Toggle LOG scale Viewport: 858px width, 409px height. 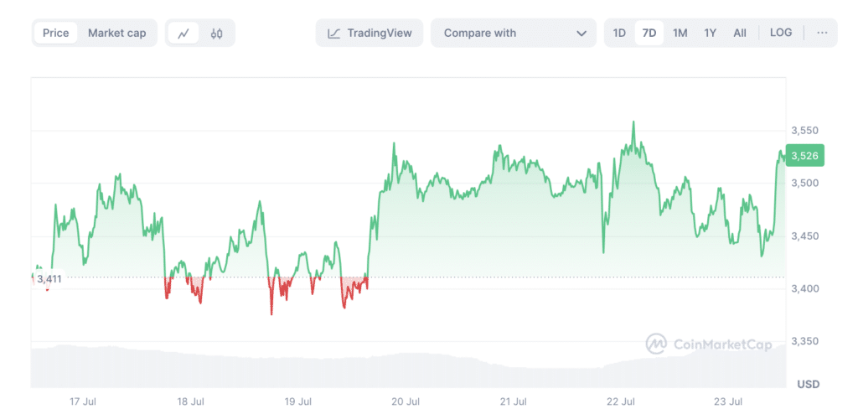pyautogui.click(x=781, y=34)
